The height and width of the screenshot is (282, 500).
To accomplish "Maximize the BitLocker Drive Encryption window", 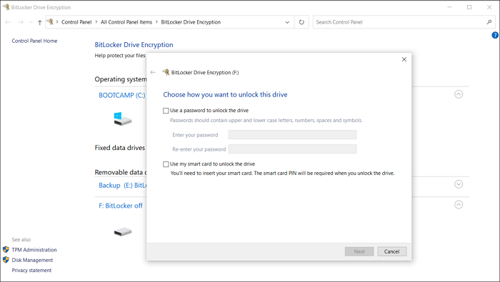I will tap(469, 7).
